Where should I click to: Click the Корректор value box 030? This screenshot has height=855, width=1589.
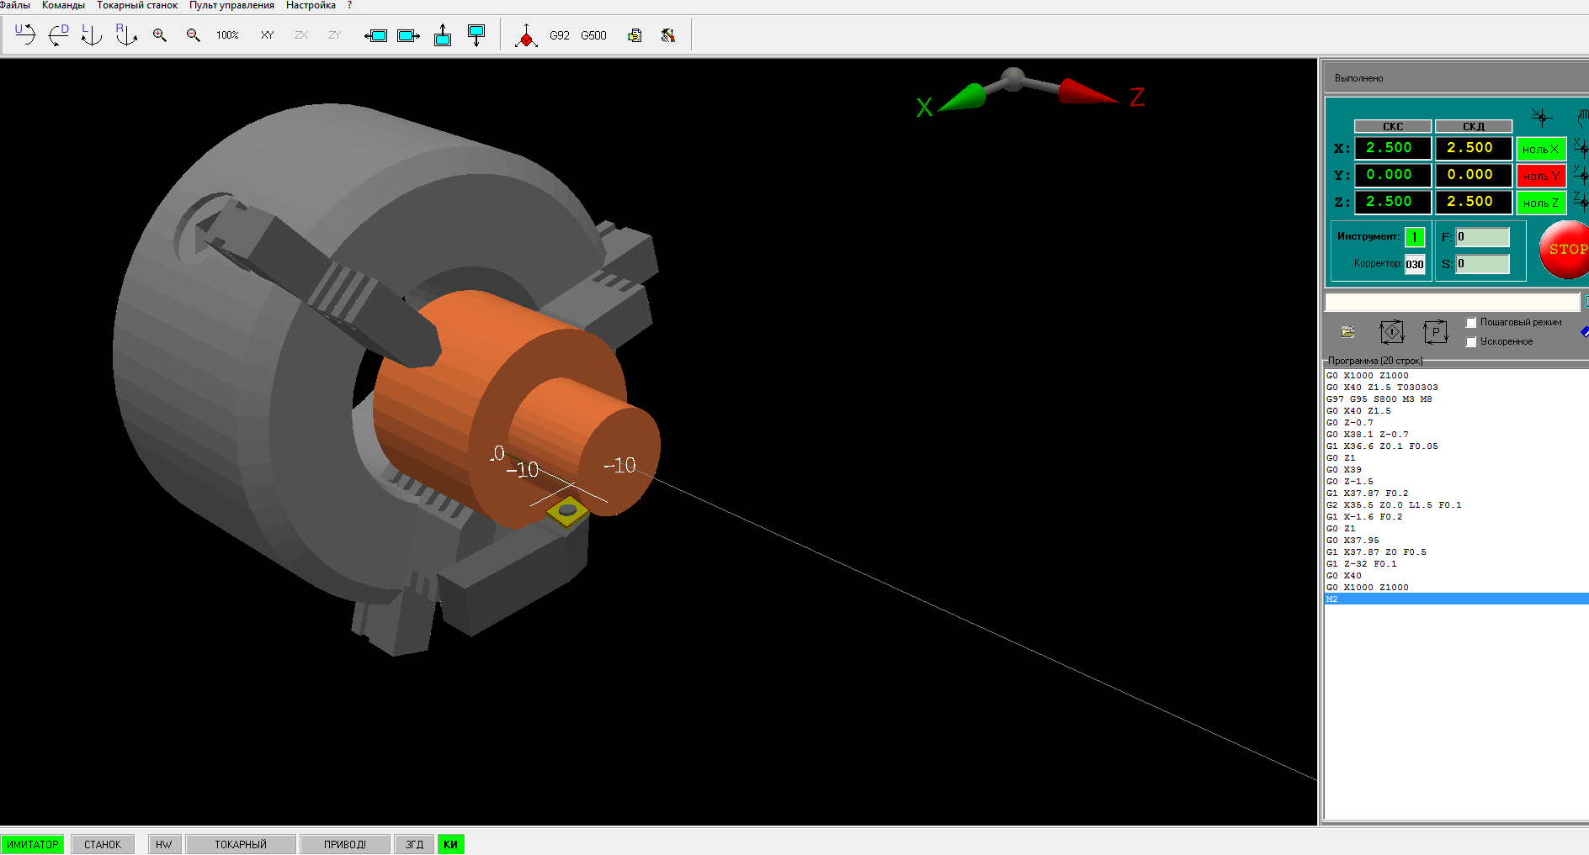[1415, 264]
